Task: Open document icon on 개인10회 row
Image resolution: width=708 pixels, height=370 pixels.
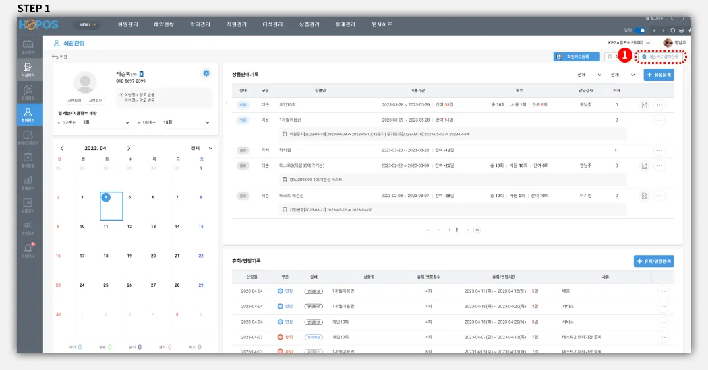Action: point(644,105)
